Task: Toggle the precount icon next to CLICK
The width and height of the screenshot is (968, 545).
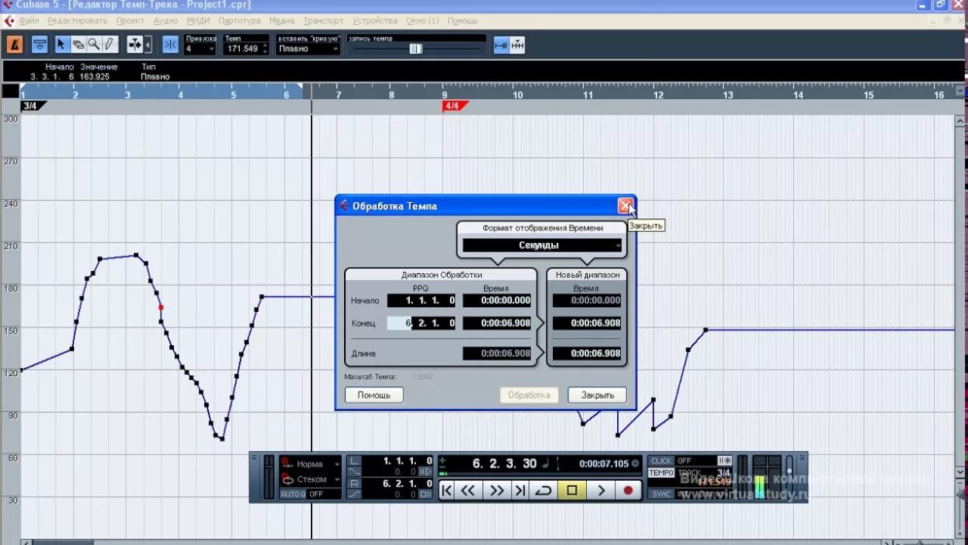Action: 724,460
